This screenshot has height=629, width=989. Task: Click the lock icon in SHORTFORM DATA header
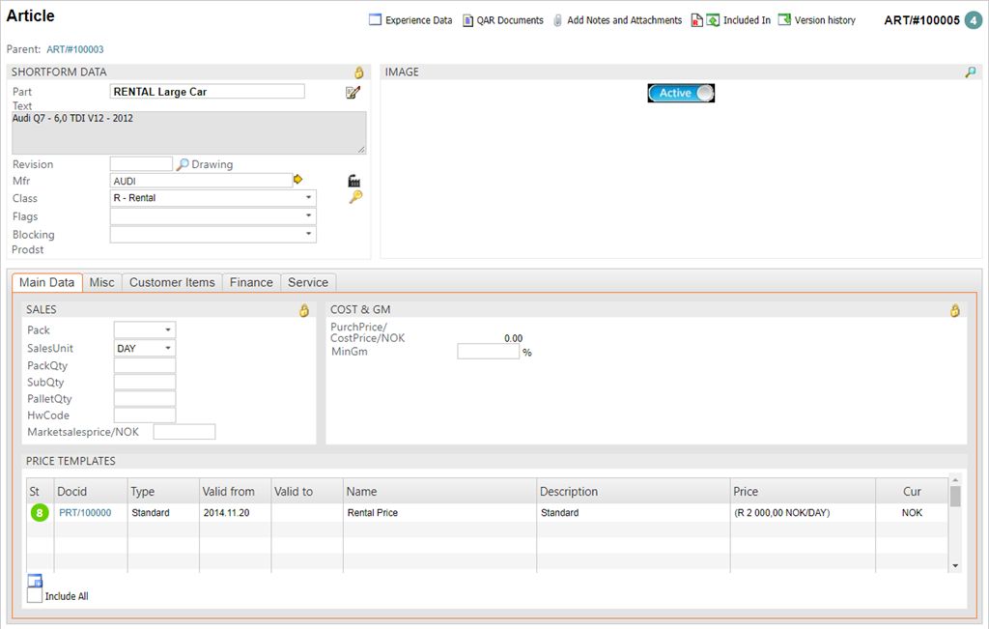click(x=358, y=72)
